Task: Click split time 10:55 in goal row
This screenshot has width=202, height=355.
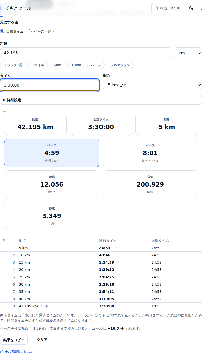Action: point(157,306)
